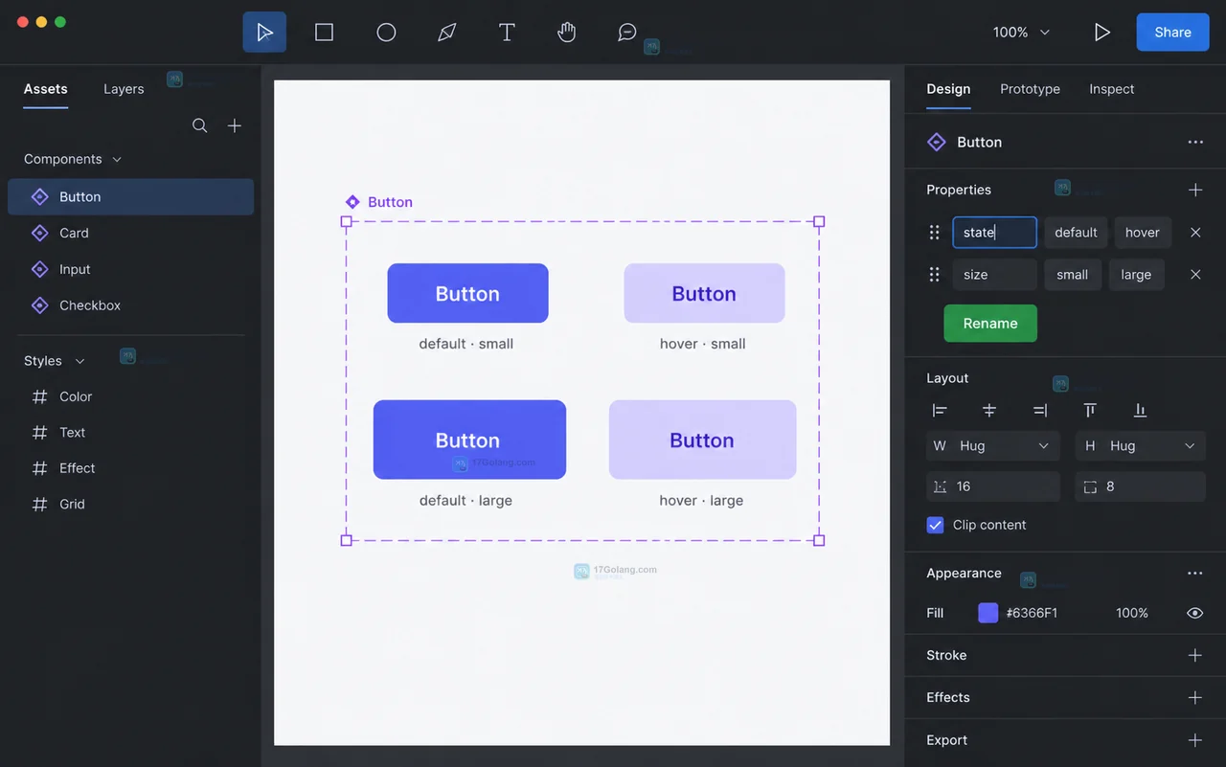
Task: Align bottom in Layout section
Action: (1140, 410)
